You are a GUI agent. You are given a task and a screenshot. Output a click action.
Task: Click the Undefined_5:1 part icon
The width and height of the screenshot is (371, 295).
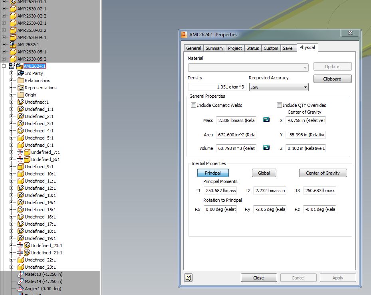point(22,138)
